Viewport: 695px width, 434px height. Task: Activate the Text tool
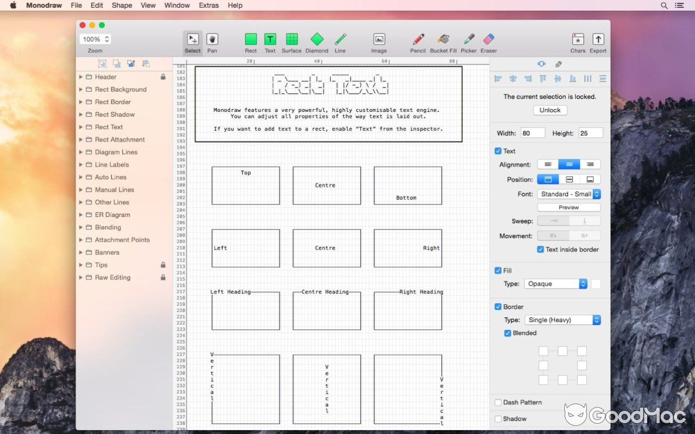pyautogui.click(x=270, y=41)
